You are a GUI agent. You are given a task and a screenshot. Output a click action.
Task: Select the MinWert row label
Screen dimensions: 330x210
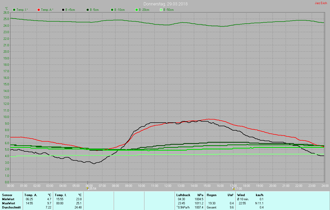[8, 199]
